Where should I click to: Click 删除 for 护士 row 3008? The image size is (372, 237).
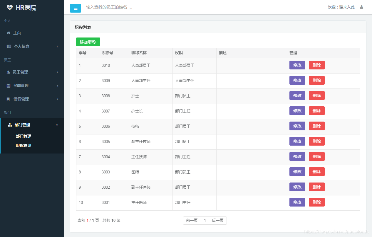pos(317,96)
